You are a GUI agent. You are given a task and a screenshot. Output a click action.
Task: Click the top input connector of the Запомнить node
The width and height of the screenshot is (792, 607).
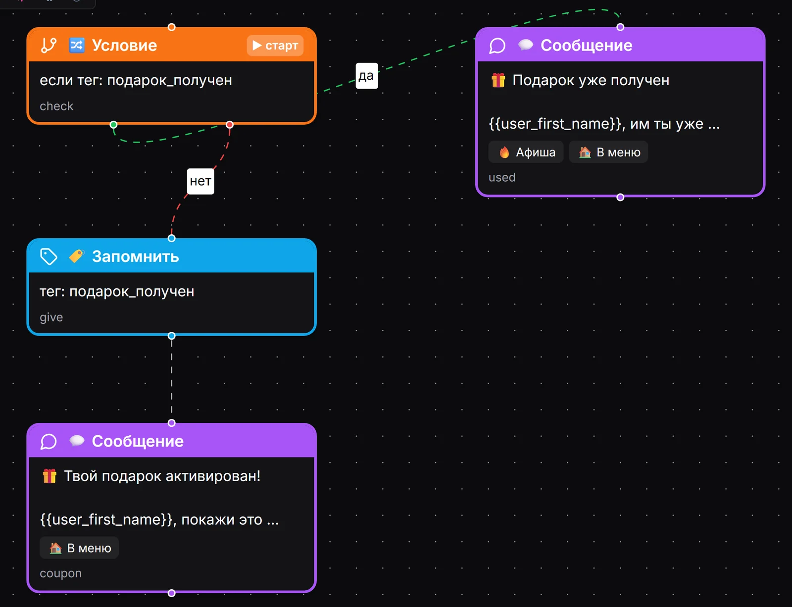tap(172, 238)
